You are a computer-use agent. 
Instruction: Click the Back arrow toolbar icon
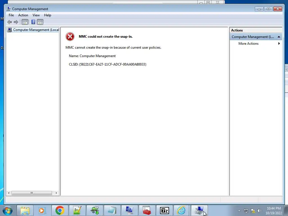[10, 22]
